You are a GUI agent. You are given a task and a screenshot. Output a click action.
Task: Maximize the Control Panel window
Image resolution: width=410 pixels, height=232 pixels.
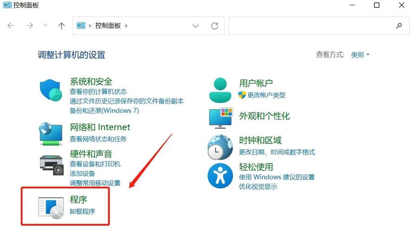pyautogui.click(x=377, y=5)
